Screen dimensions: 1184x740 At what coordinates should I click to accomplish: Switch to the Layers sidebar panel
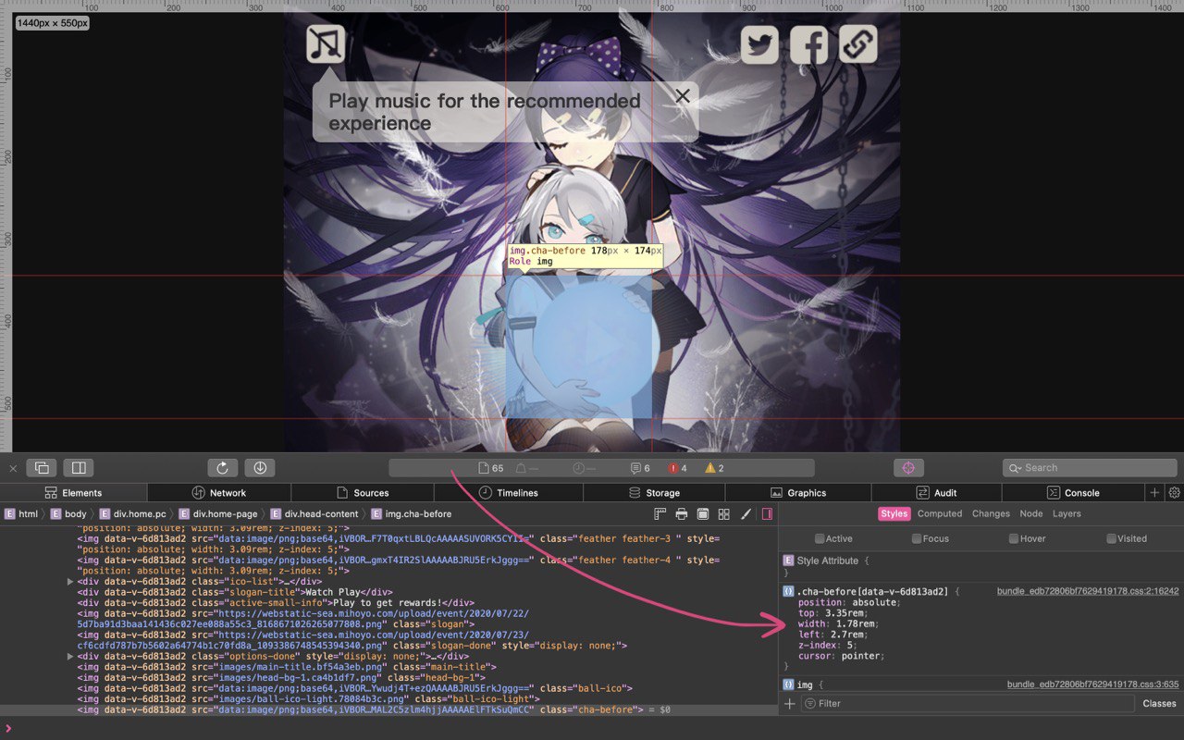[1067, 514]
